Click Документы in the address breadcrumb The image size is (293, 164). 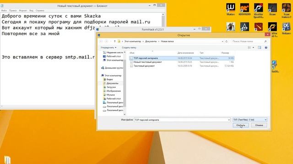(x=151, y=41)
